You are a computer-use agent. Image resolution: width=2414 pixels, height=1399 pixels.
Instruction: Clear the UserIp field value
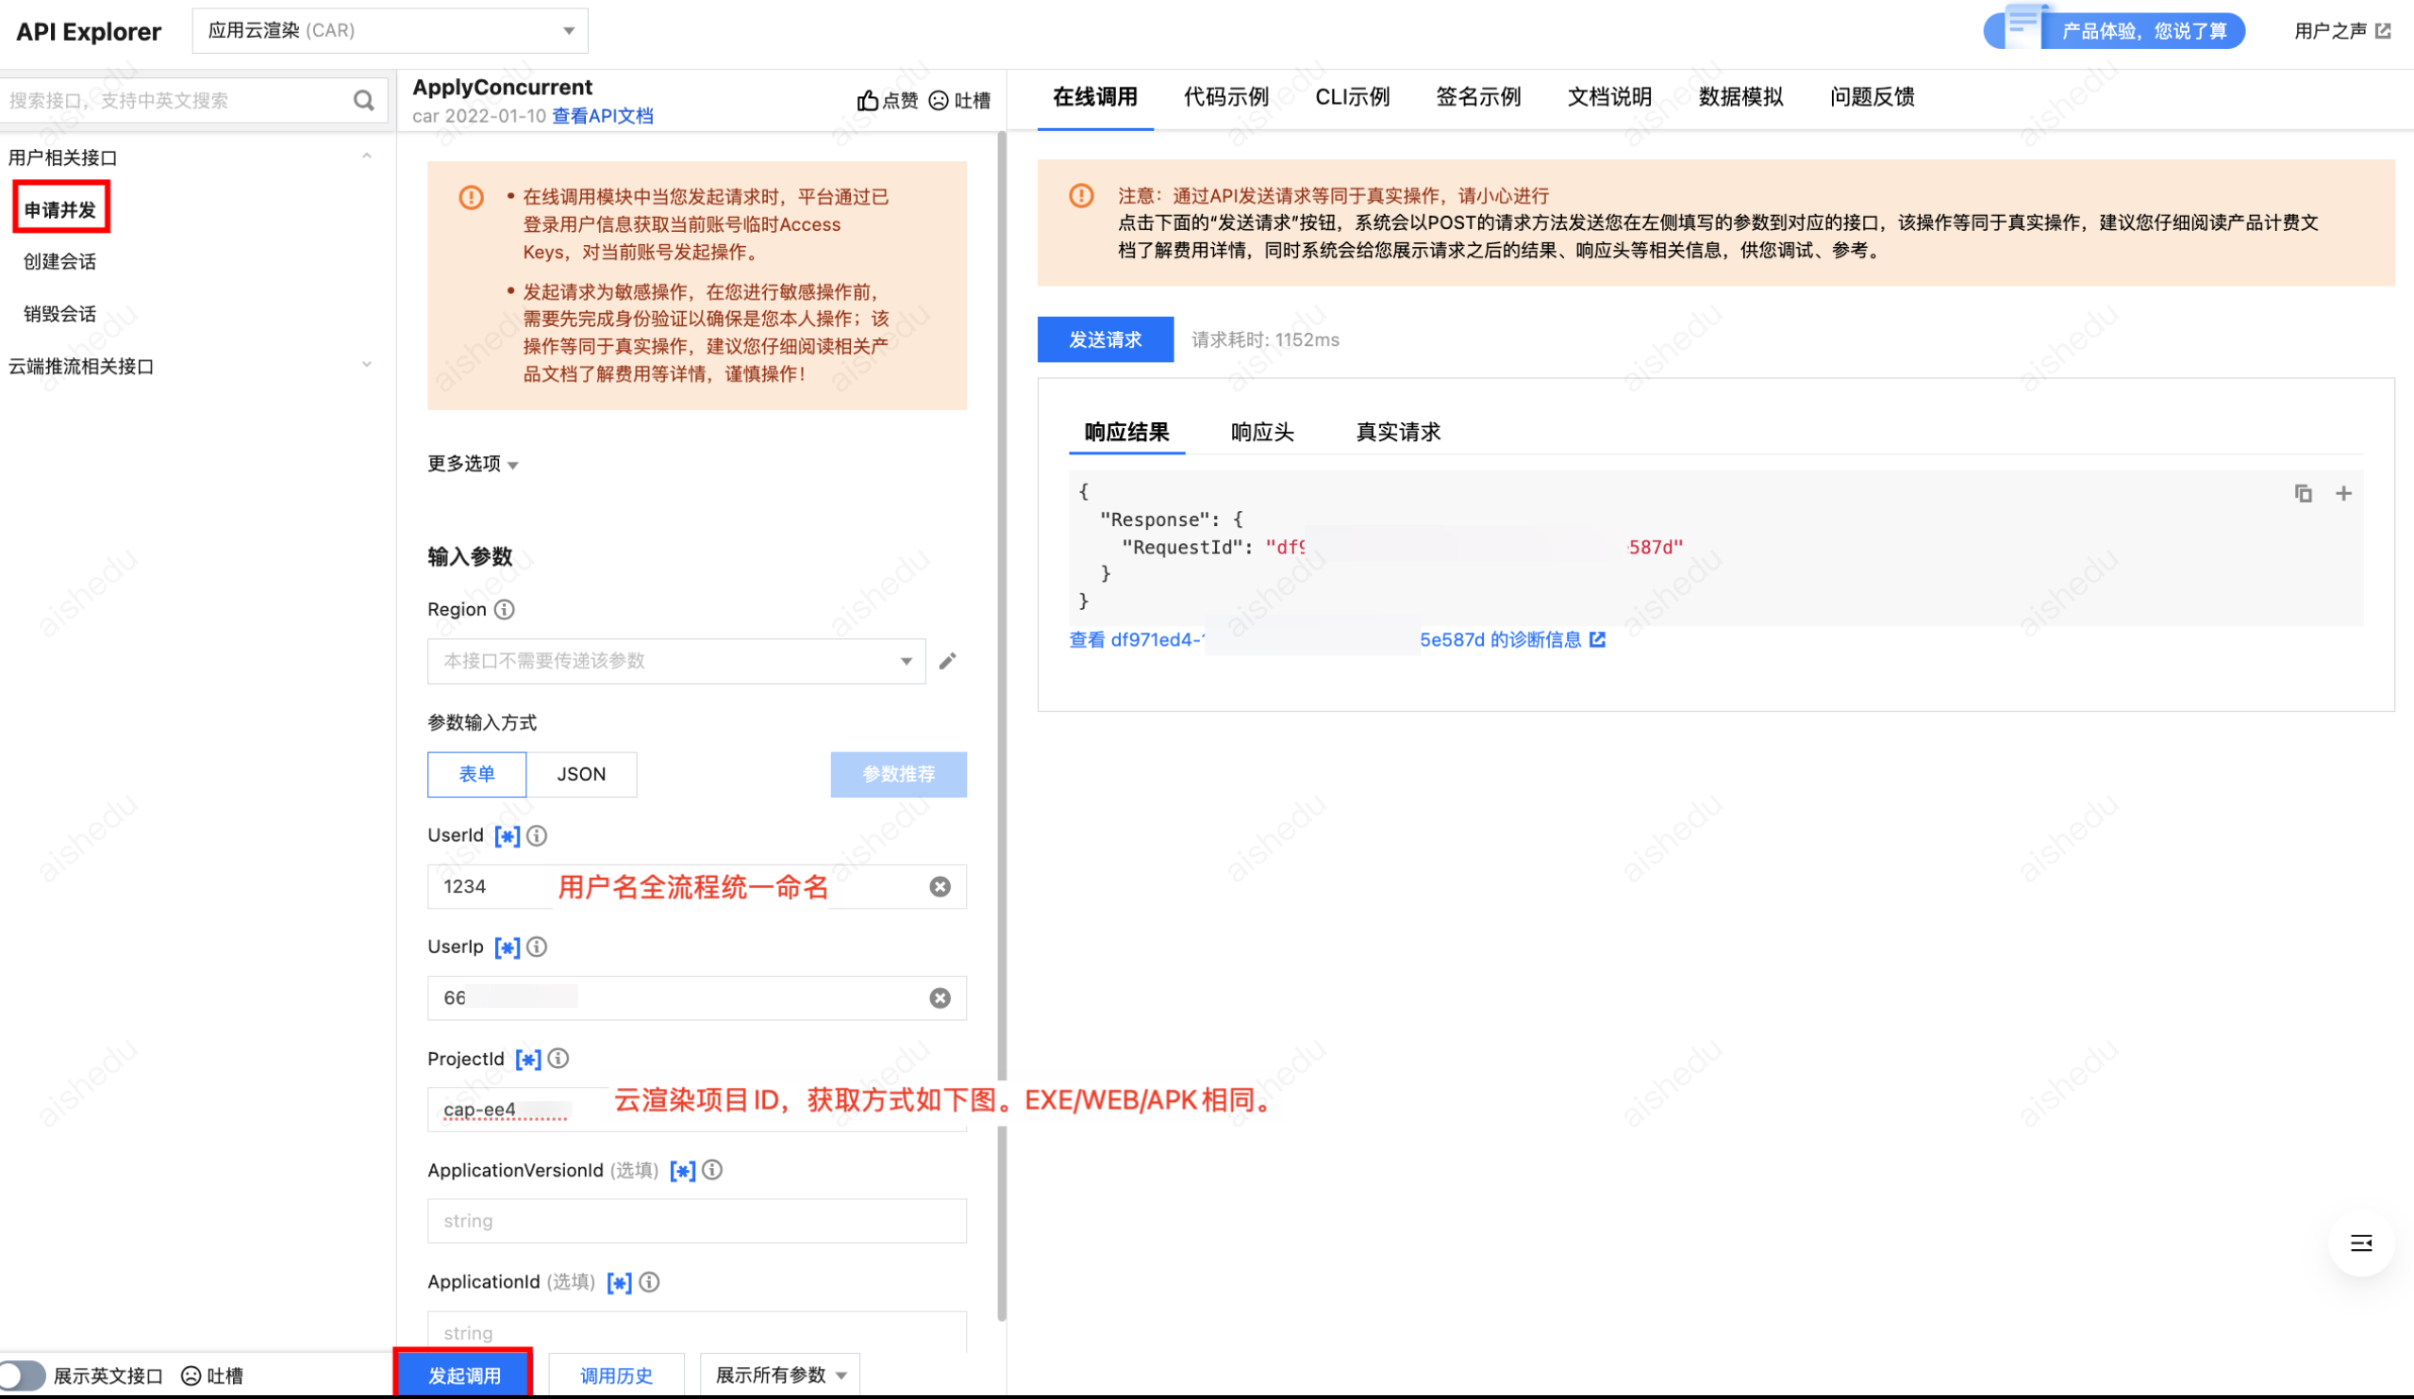(940, 997)
